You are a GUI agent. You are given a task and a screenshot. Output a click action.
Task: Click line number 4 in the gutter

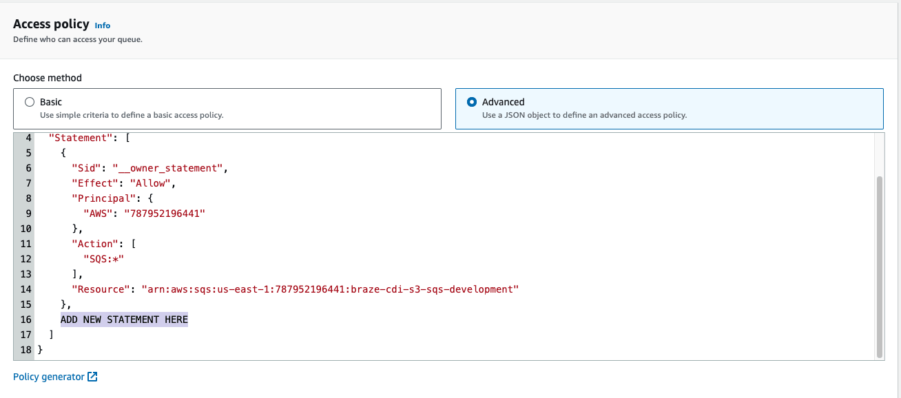pyautogui.click(x=29, y=138)
